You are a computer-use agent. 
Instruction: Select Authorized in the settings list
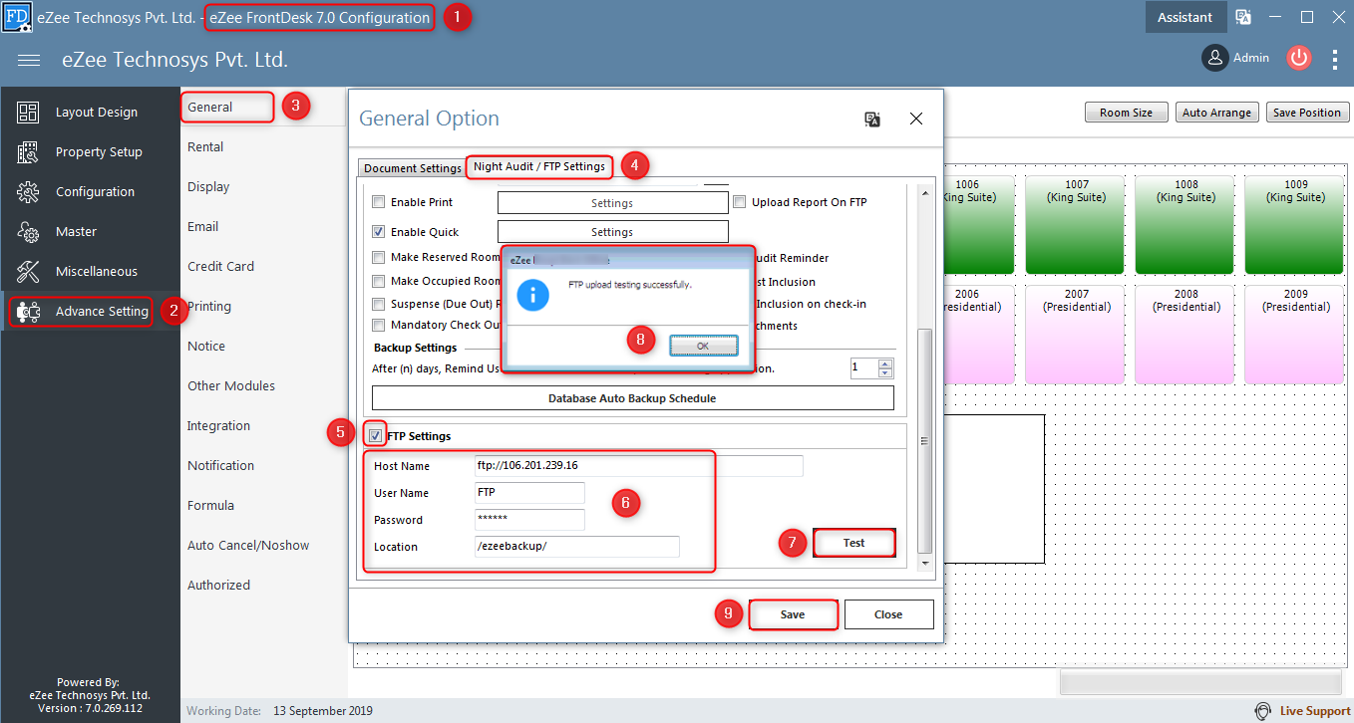(218, 586)
